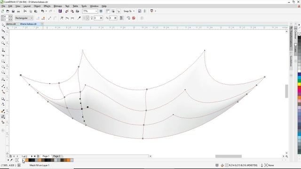The height and width of the screenshot is (169, 301).
Task: Toggle the smooth mesh color button
Action: point(122,18)
